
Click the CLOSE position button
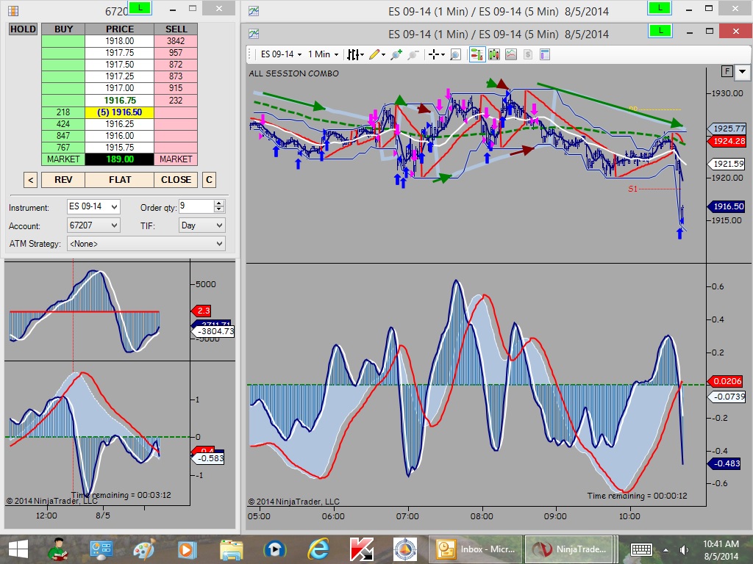point(176,180)
